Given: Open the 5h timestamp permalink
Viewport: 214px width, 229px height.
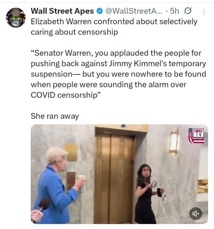Looking at the screenshot, I should [x=174, y=11].
